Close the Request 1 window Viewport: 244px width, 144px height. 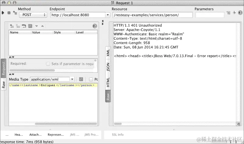[x=4, y=3]
